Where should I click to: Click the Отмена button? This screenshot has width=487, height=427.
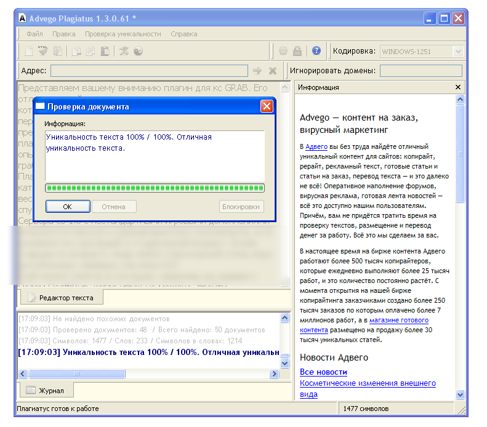pos(114,207)
